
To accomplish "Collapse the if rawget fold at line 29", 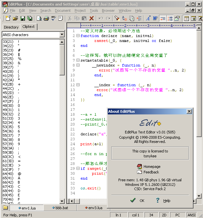I will [78, 168].
